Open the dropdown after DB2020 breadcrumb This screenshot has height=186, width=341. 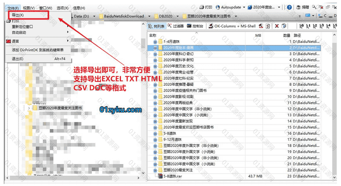pos(177,16)
